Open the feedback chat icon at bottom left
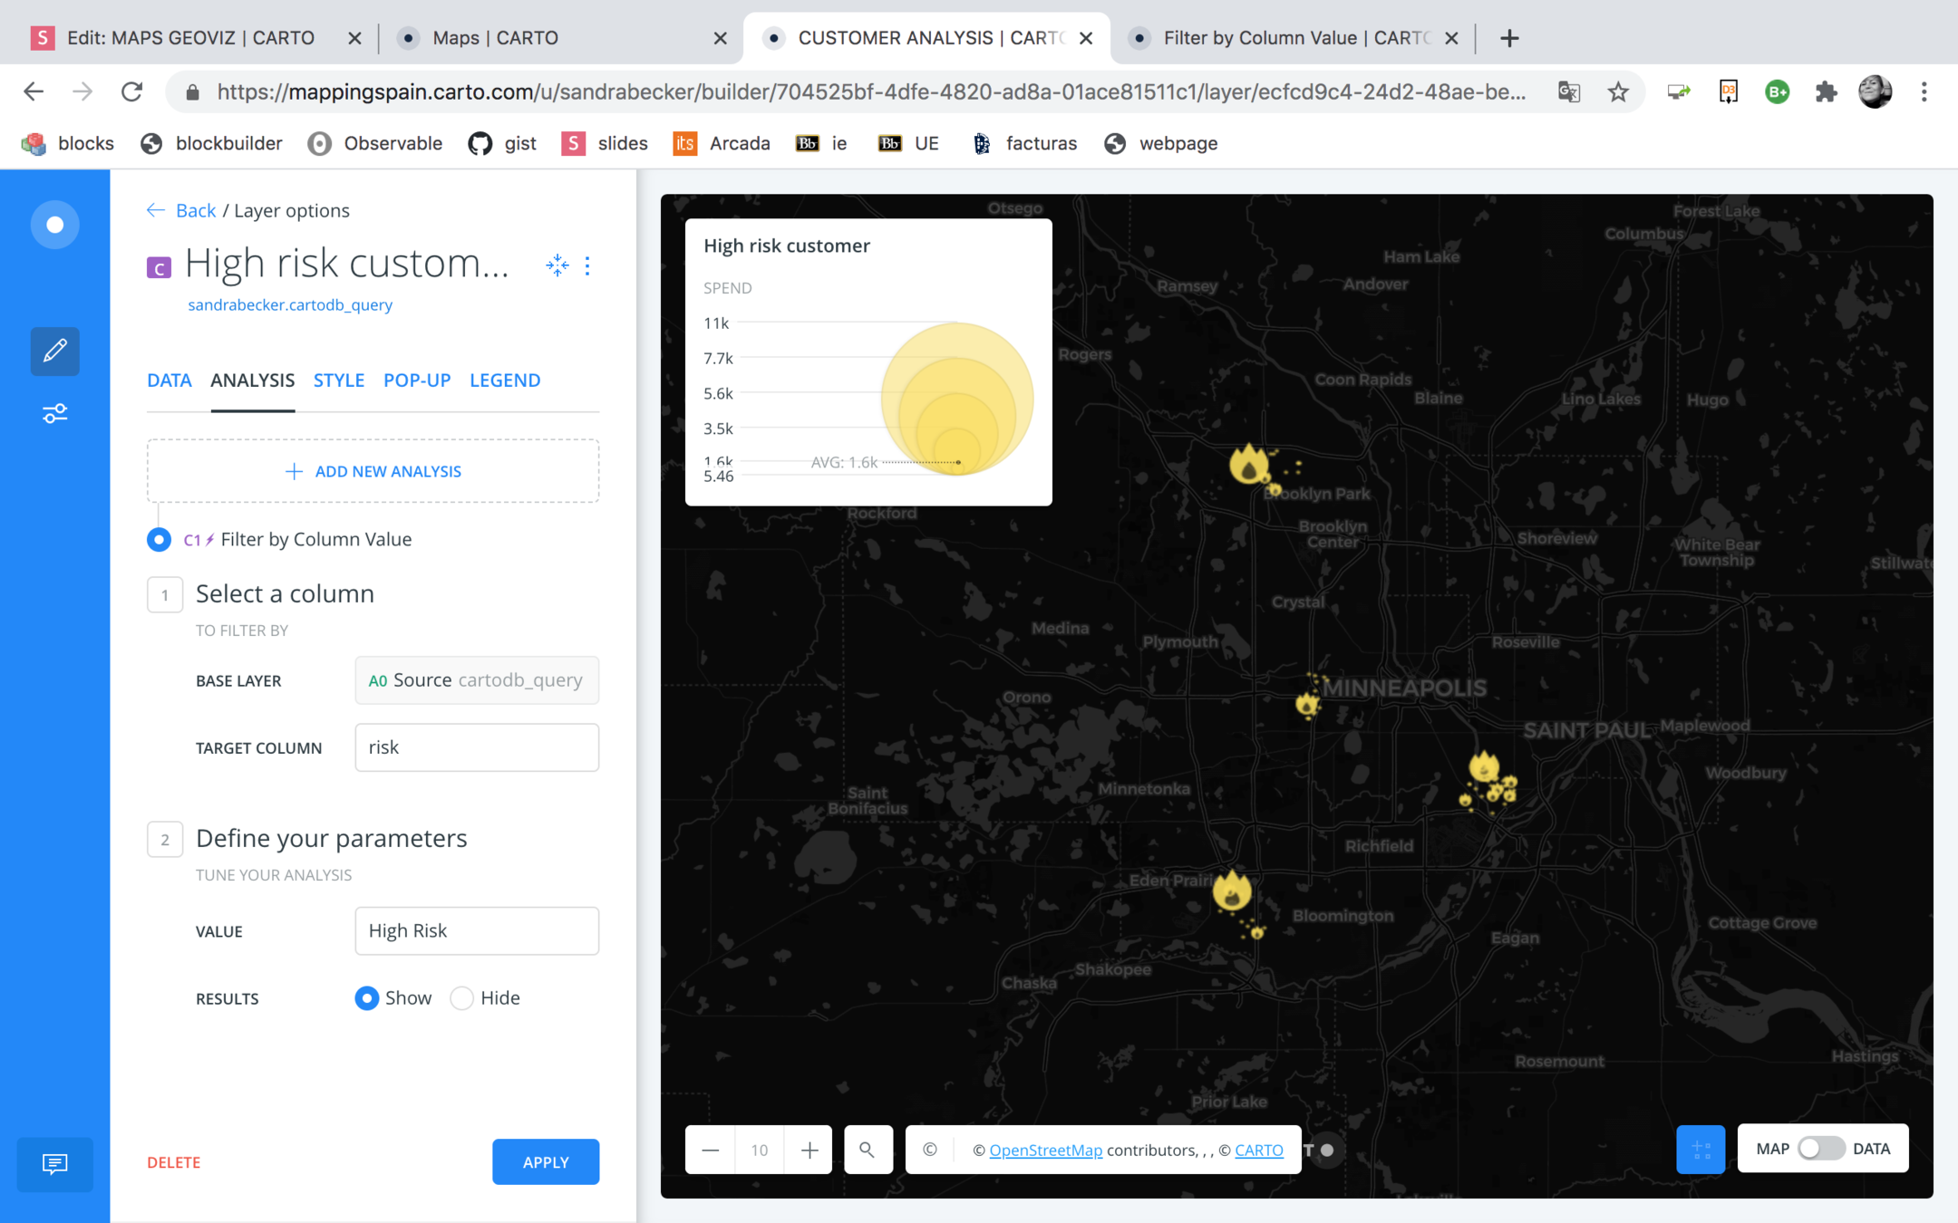The height and width of the screenshot is (1223, 1958). [54, 1163]
